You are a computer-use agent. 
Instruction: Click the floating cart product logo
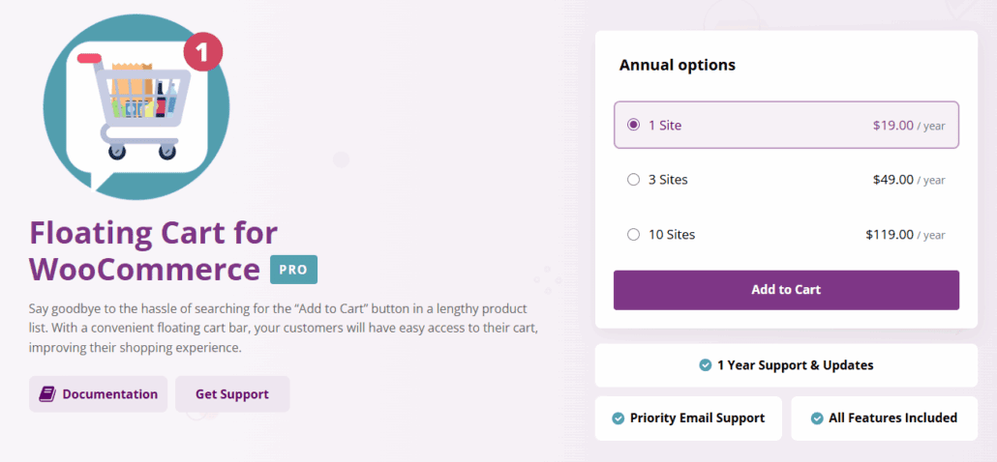tap(136, 106)
